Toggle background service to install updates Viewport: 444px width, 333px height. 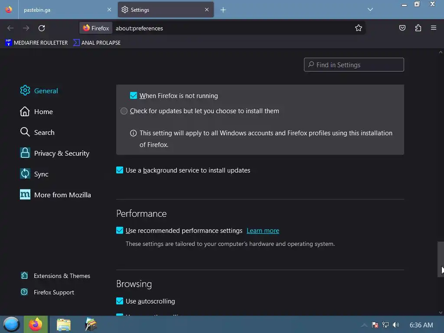tap(120, 170)
